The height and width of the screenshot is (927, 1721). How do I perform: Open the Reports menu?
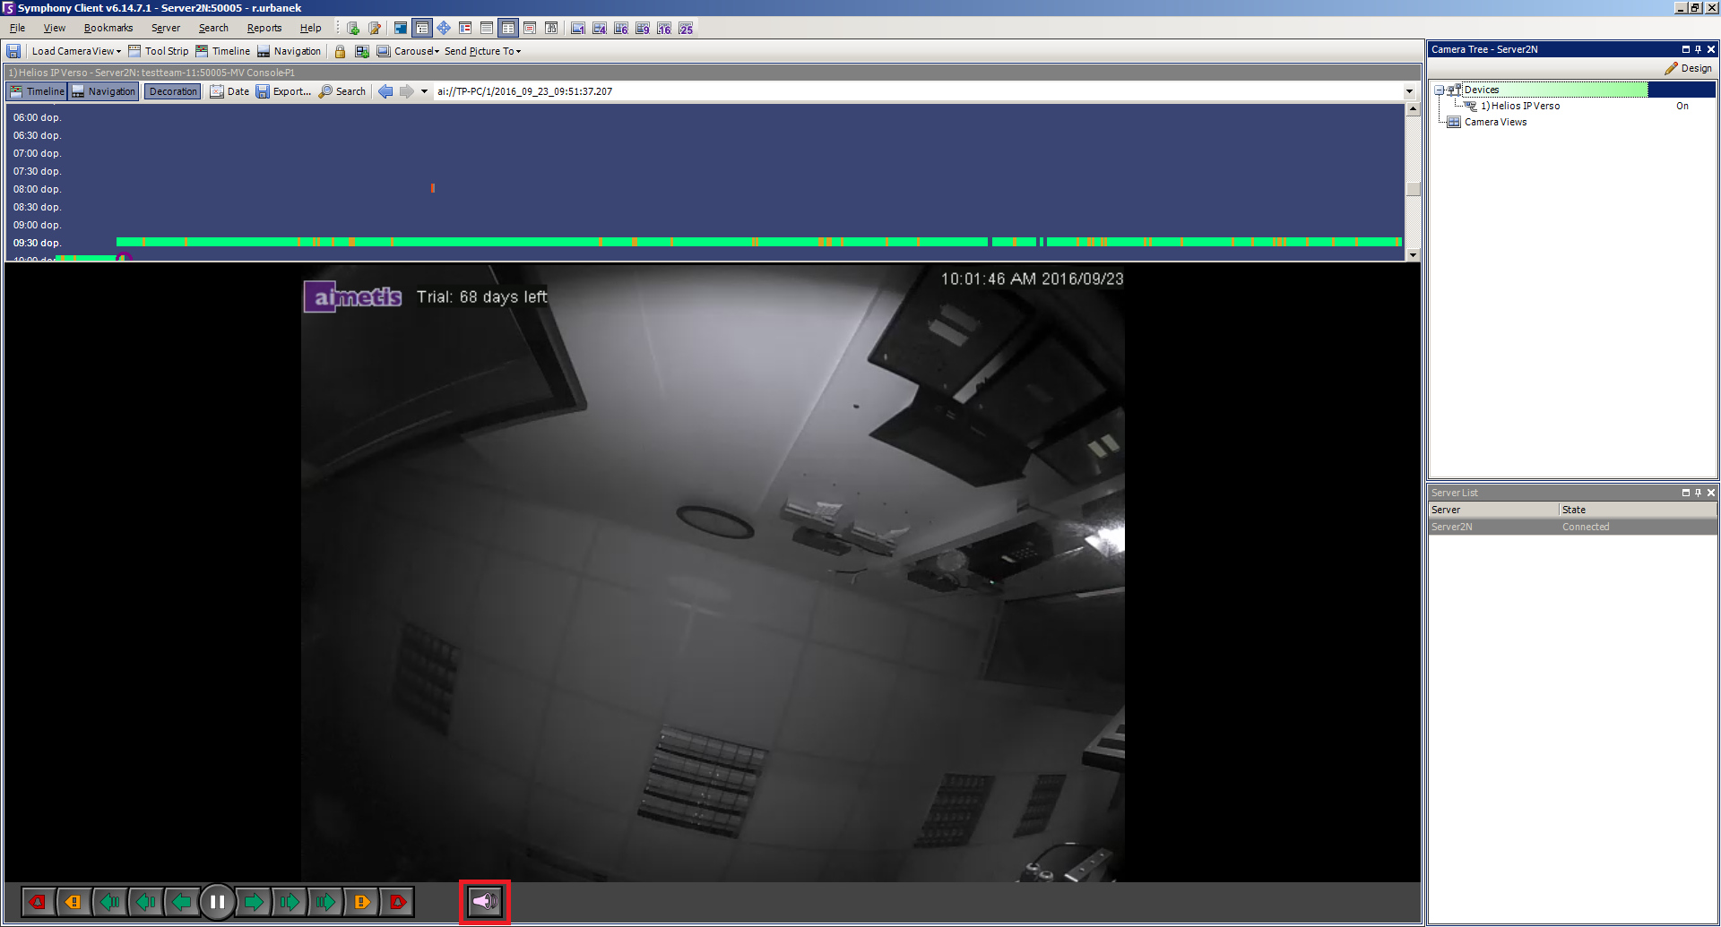click(x=264, y=29)
